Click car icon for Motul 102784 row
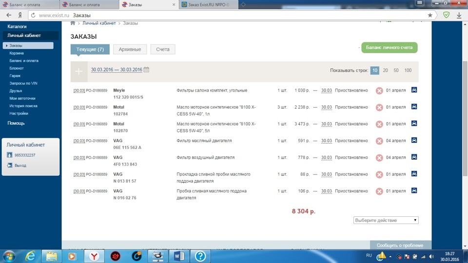This screenshot has width=468, height=263. pos(414,107)
